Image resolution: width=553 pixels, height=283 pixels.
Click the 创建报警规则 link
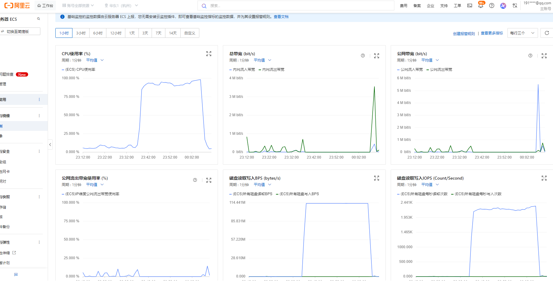(464, 34)
